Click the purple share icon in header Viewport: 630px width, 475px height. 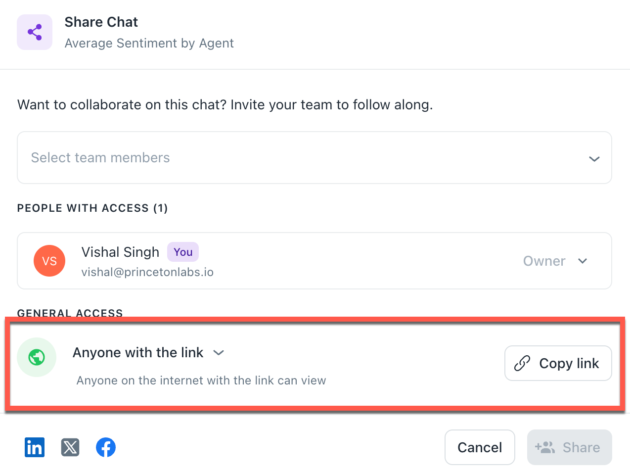[x=35, y=33]
